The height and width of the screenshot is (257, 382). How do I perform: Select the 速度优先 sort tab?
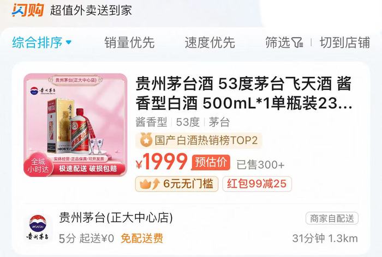tap(210, 42)
